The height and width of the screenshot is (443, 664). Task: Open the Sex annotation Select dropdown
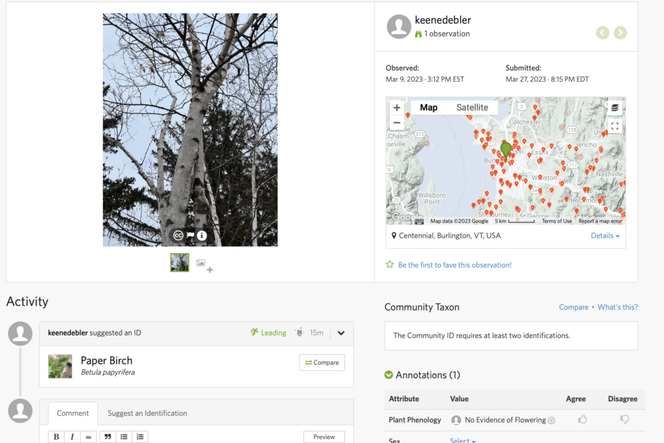(x=463, y=440)
